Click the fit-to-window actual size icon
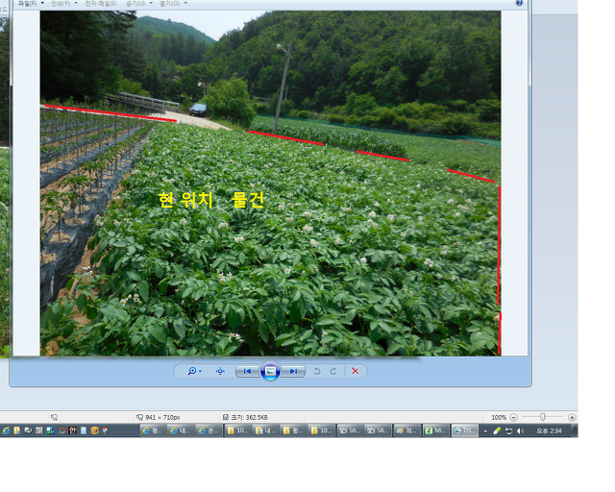615x492 pixels. coord(220,371)
